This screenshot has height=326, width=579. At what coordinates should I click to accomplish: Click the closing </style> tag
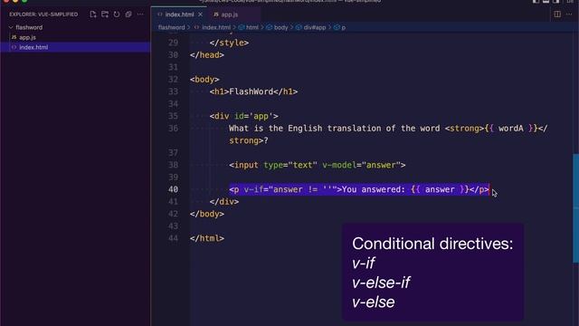[229, 43]
